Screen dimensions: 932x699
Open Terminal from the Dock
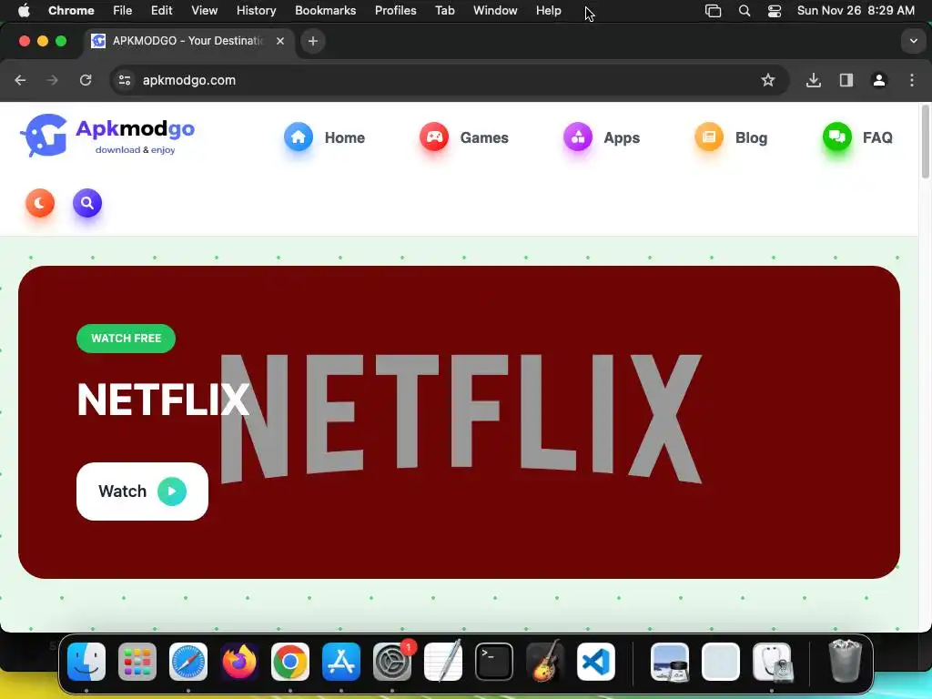click(x=494, y=662)
